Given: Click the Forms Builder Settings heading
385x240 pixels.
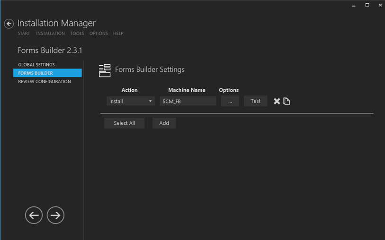Looking at the screenshot, I should pyautogui.click(x=150, y=69).
